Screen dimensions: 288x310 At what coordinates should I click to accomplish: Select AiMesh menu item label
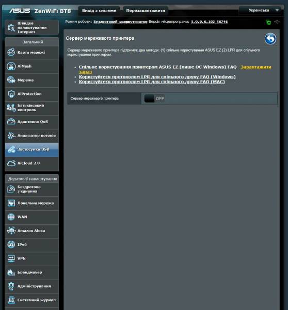coord(24,66)
